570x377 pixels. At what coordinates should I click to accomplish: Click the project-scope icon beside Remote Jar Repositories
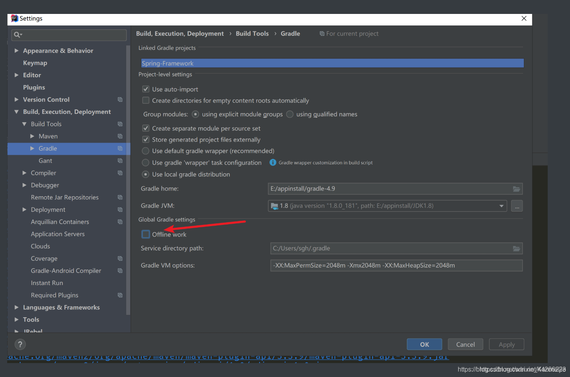click(x=120, y=197)
